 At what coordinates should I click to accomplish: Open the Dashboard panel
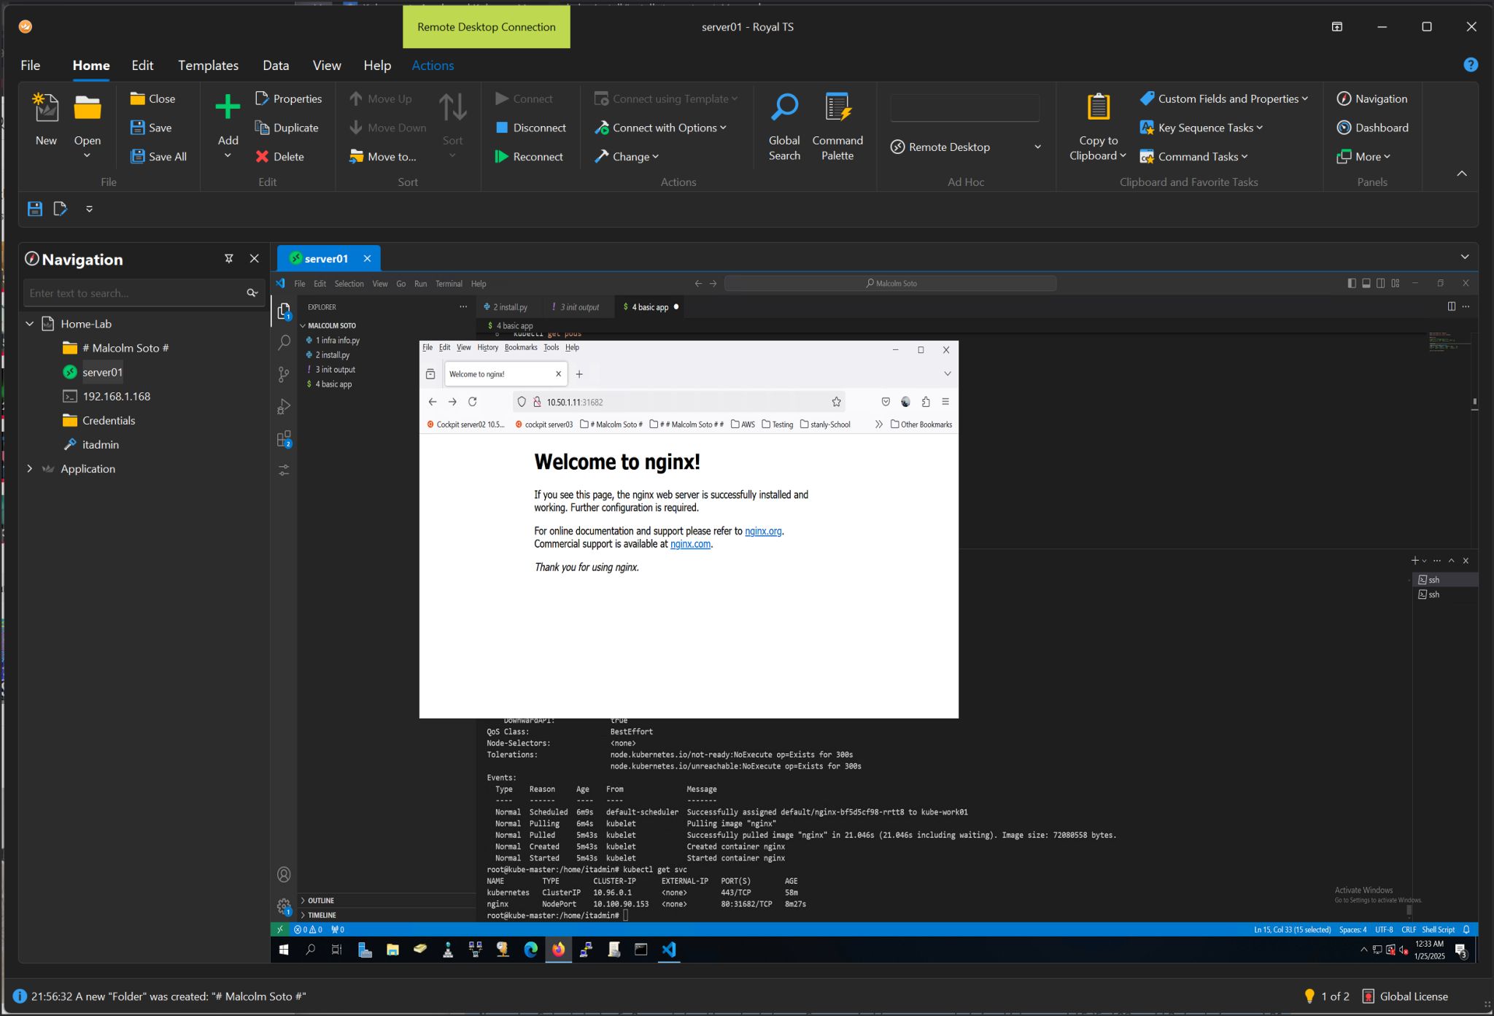[x=1372, y=128]
